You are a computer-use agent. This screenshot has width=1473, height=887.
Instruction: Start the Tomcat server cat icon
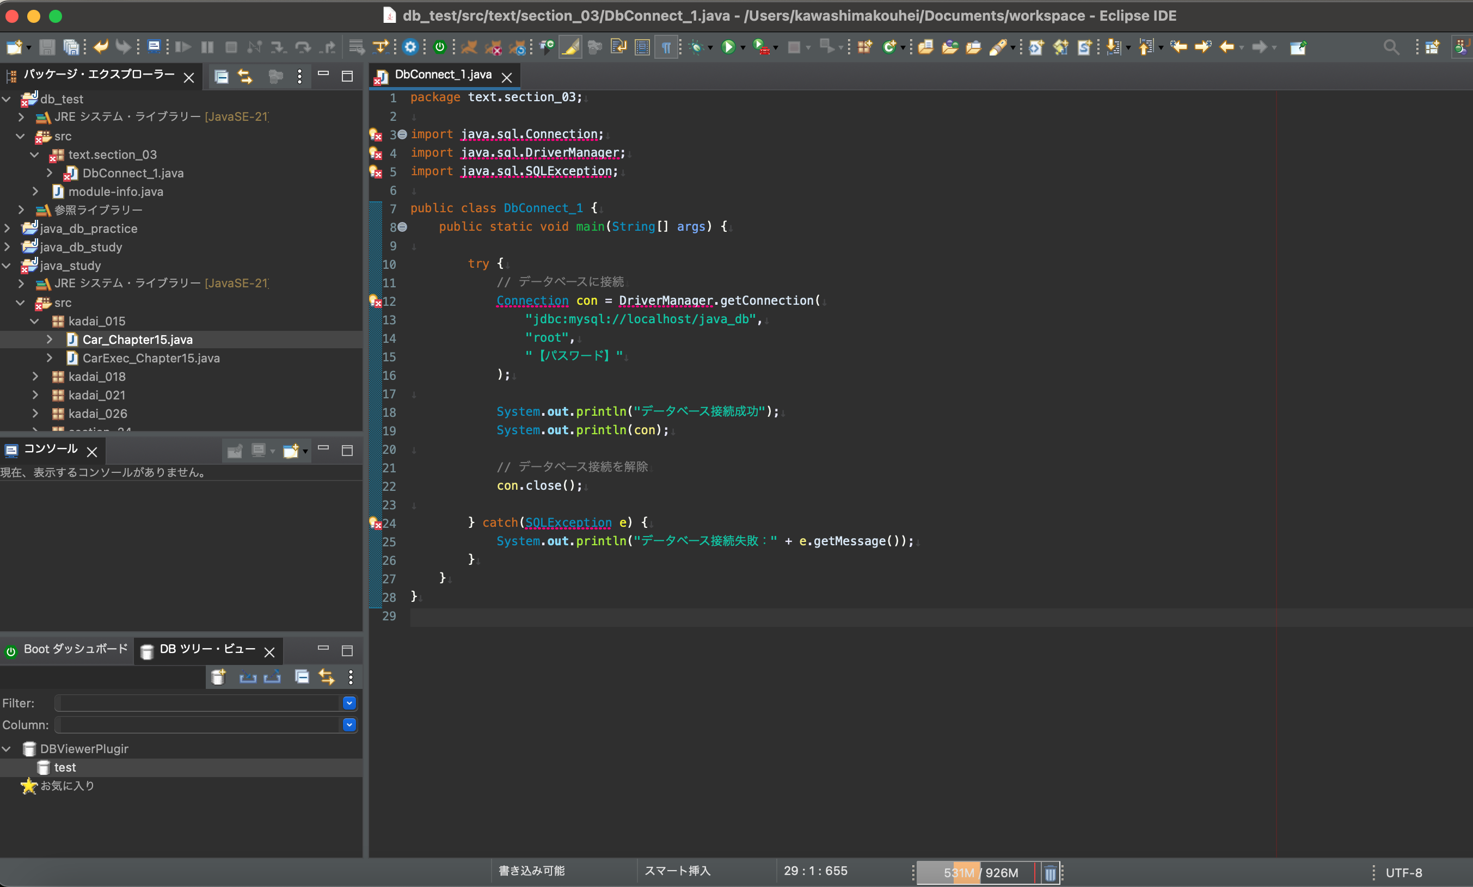(469, 47)
